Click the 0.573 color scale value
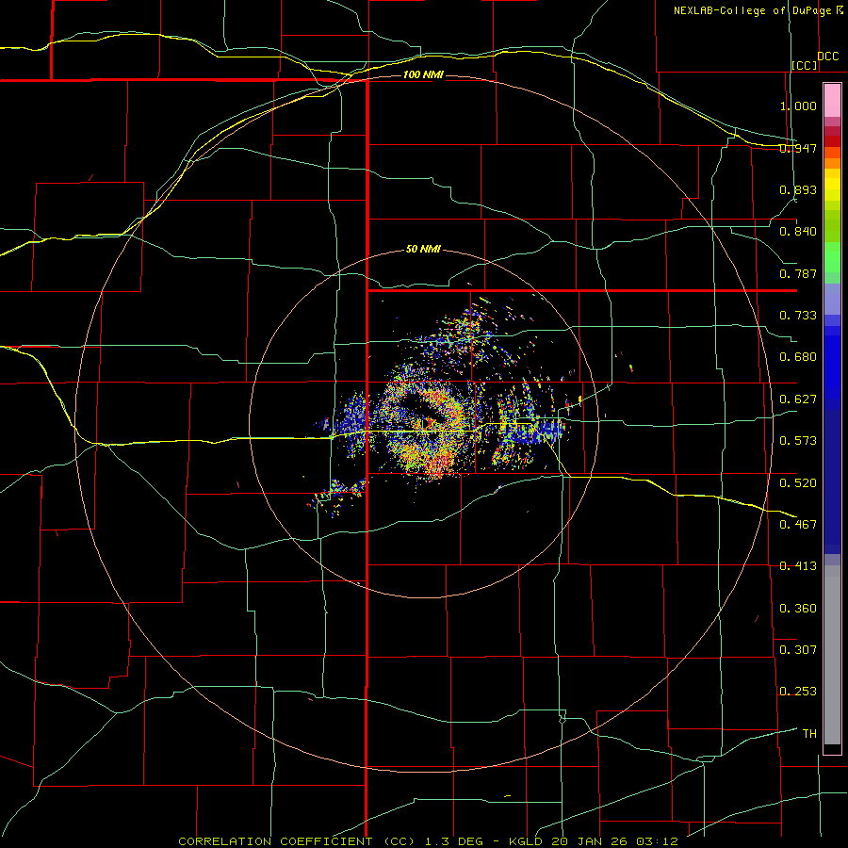Screen dimensions: 848x848 tap(798, 441)
